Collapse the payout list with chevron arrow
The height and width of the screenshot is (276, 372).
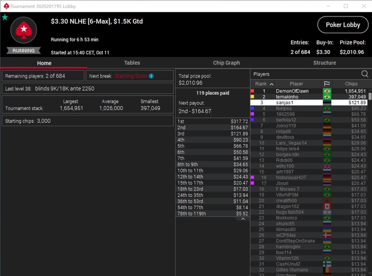(243, 219)
